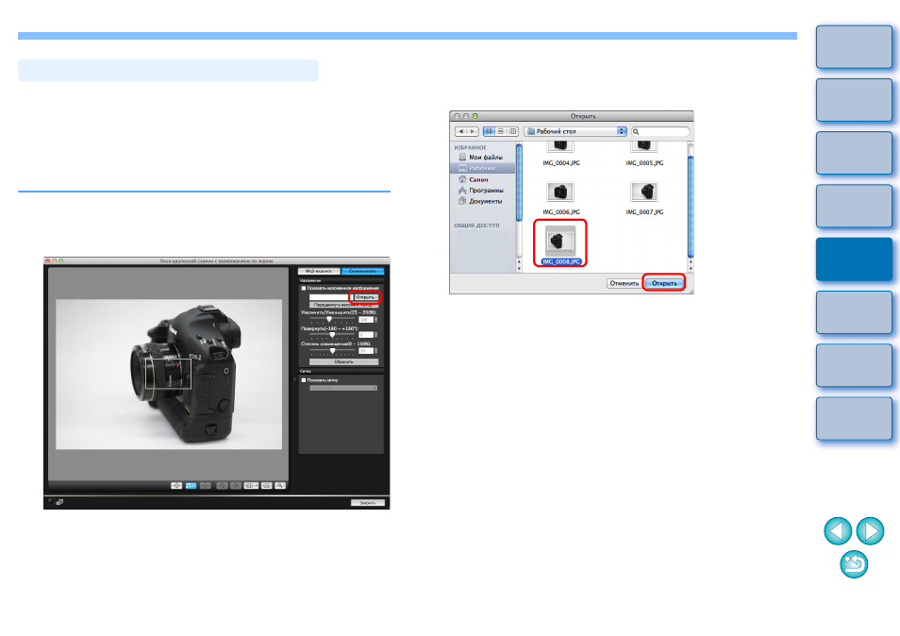
Task: Select the IMG_0008.JPG thumbnail
Action: coord(560,241)
